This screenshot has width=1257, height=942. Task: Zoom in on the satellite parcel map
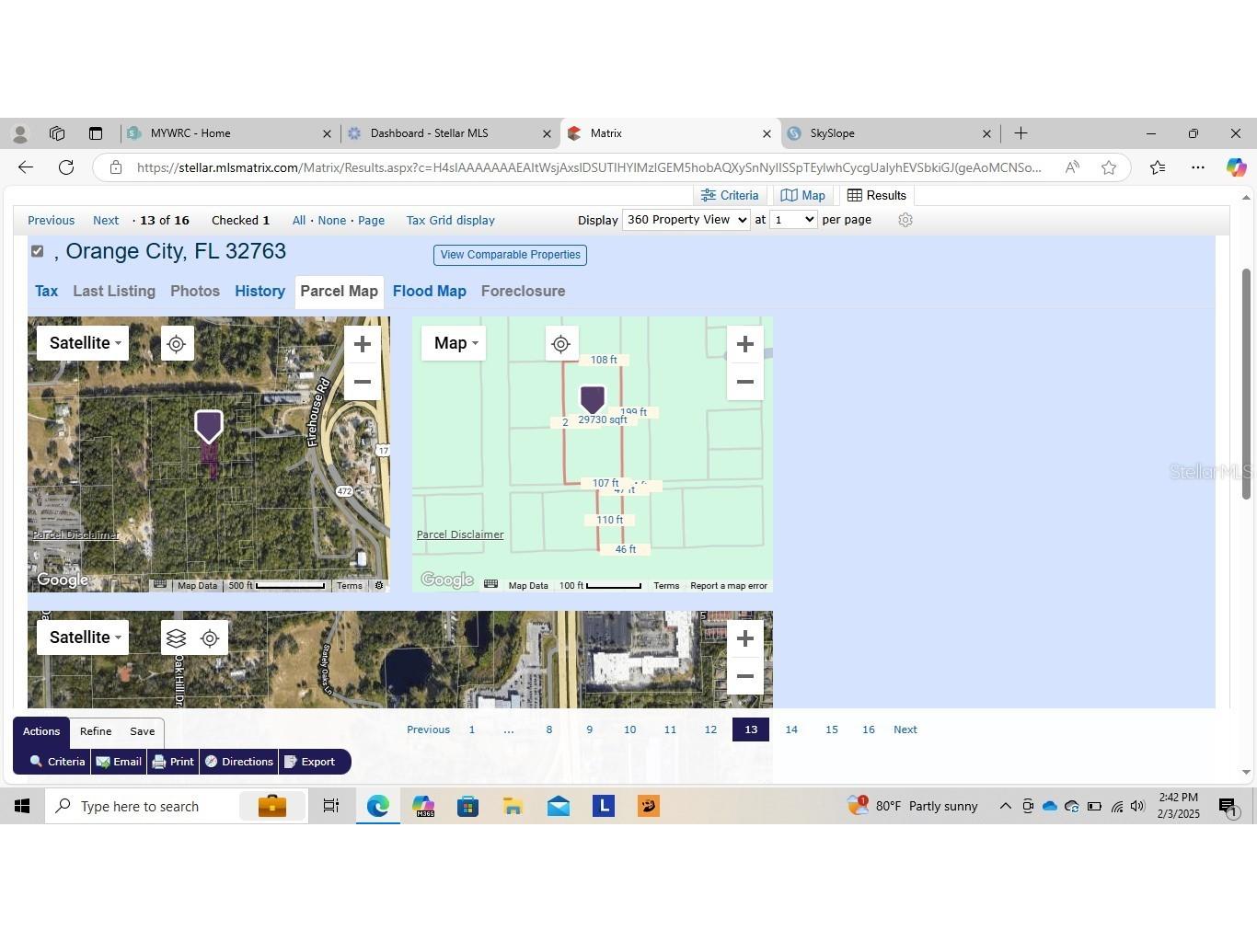pos(362,344)
